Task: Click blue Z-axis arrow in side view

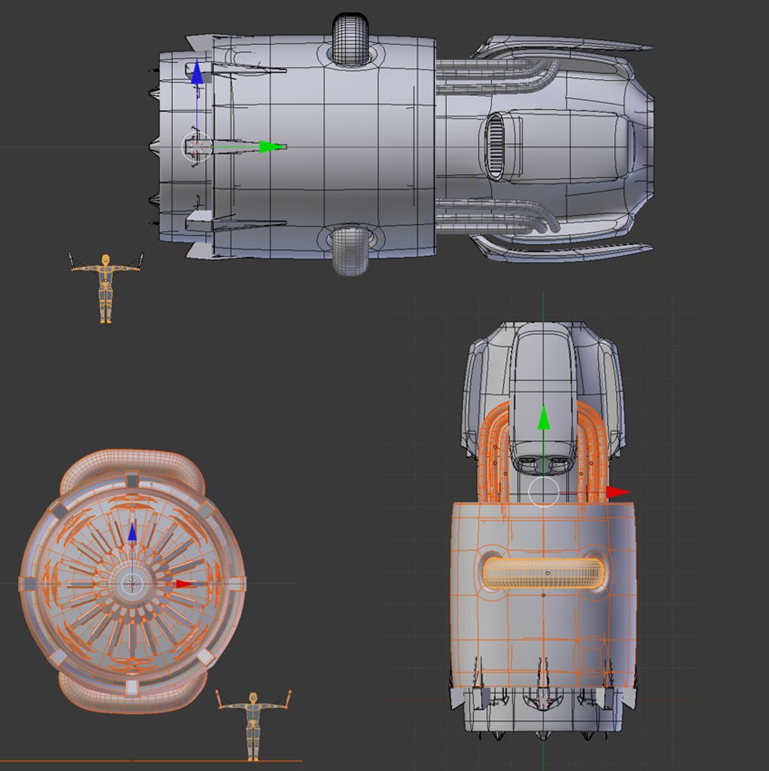Action: pyautogui.click(x=197, y=72)
